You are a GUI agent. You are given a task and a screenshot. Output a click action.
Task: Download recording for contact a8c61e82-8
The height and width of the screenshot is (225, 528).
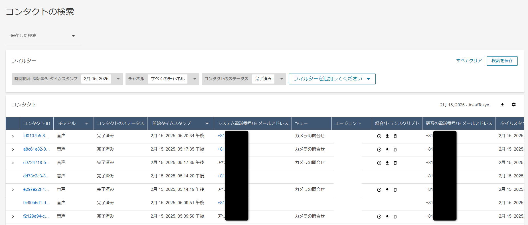coord(387,149)
